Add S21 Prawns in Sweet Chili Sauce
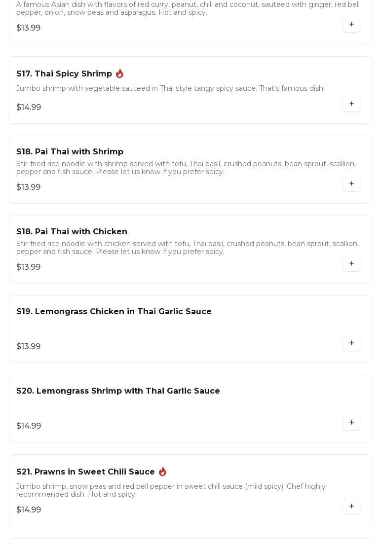 click(x=351, y=506)
